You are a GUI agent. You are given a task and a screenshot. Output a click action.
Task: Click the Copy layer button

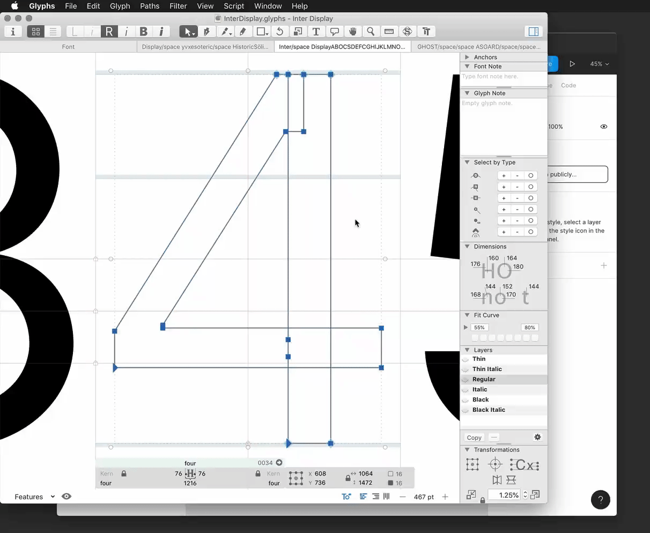[474, 438]
